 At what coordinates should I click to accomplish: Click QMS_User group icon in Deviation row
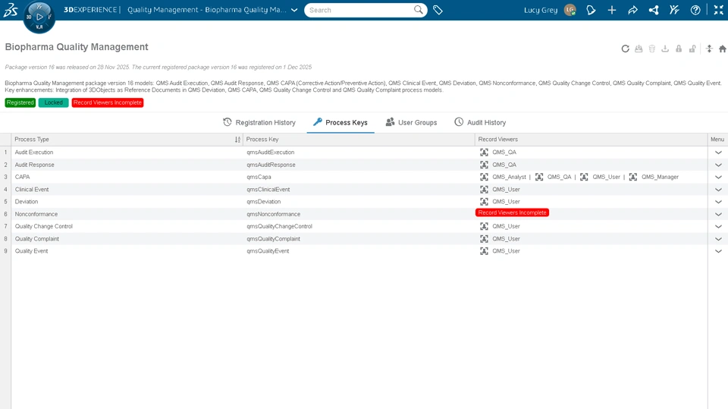coord(485,201)
